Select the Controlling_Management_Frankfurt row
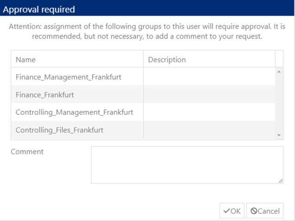This screenshot has height=221, width=295. [143, 112]
